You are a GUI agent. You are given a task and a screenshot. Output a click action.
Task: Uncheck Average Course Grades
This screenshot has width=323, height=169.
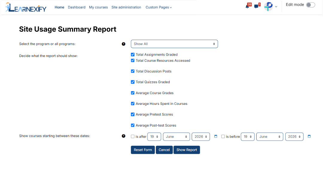[133, 93]
